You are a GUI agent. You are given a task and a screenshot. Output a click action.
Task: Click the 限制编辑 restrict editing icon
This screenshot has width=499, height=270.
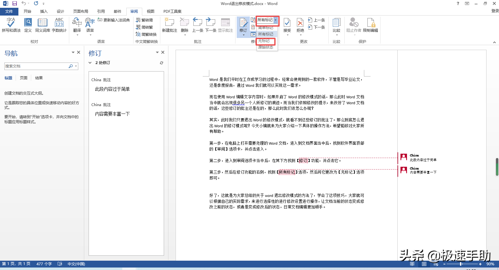371,25
